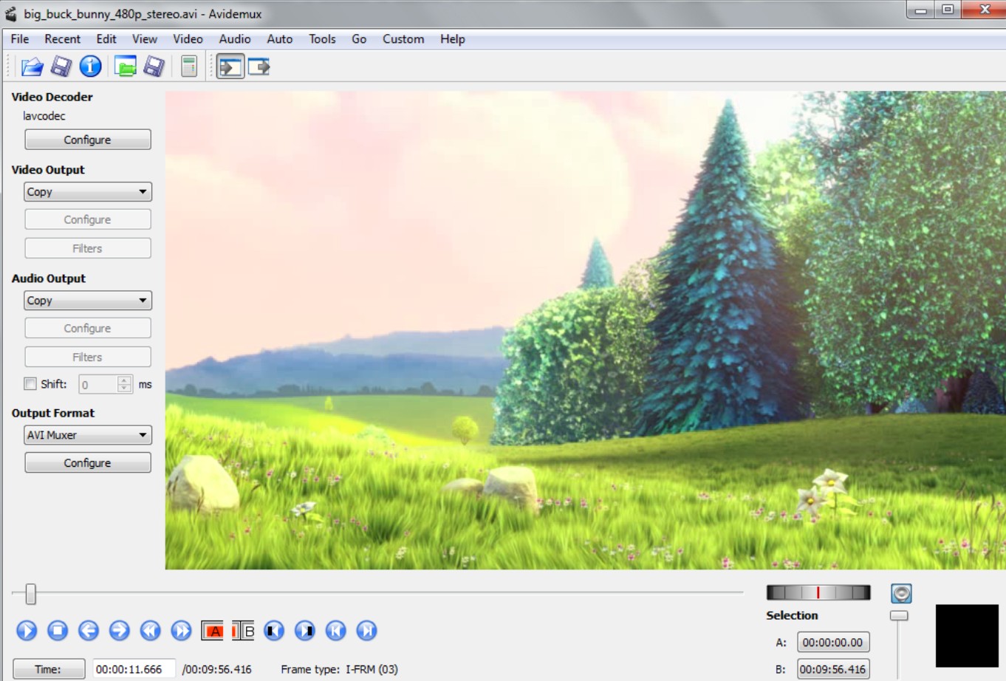Click Configure under Audio Output

(88, 328)
